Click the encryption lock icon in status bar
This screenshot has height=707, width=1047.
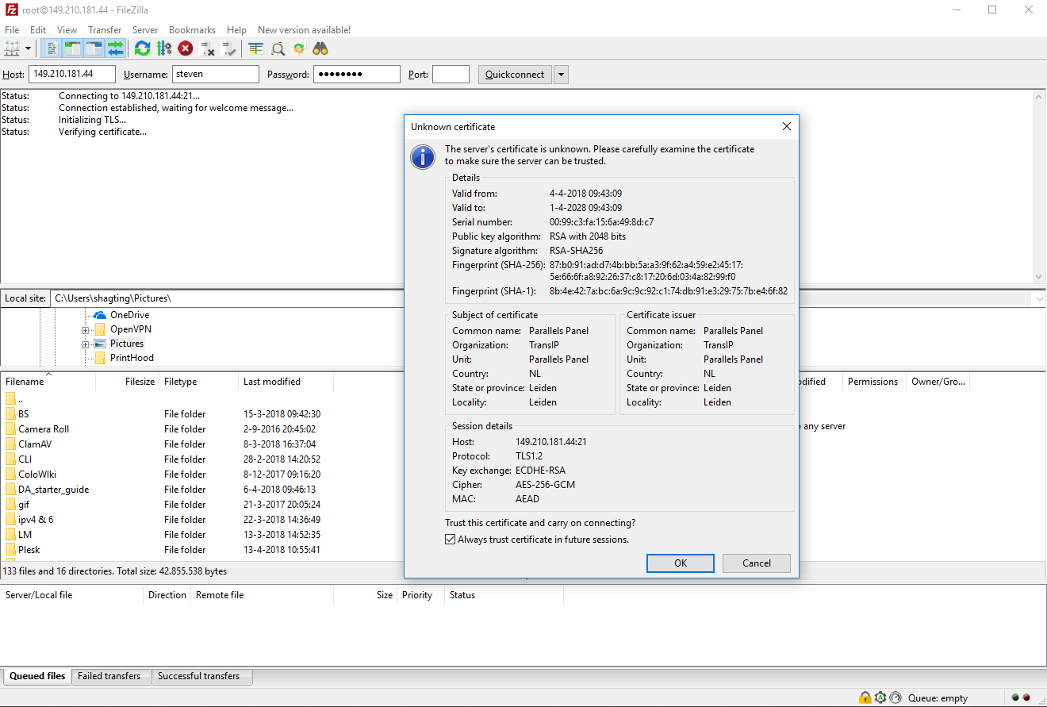tap(865, 697)
